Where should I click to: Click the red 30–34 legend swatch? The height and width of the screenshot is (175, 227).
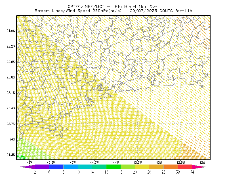pyautogui.click(x=185, y=167)
